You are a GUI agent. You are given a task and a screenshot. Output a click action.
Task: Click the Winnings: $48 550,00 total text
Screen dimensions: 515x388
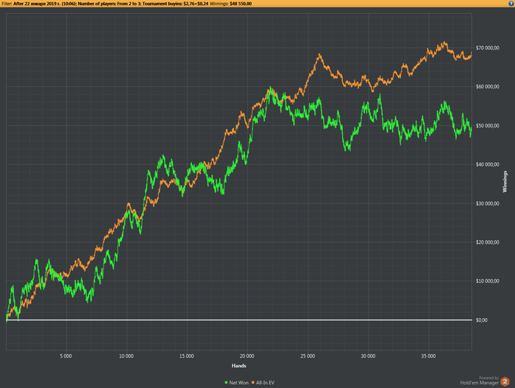coord(230,4)
